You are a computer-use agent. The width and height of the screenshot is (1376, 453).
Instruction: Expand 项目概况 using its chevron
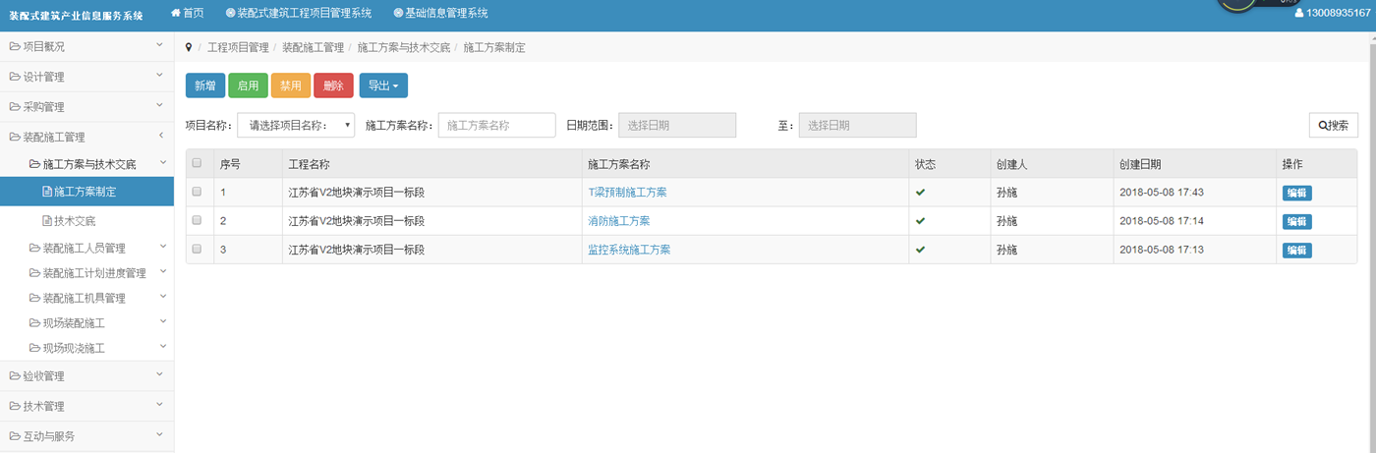click(160, 46)
